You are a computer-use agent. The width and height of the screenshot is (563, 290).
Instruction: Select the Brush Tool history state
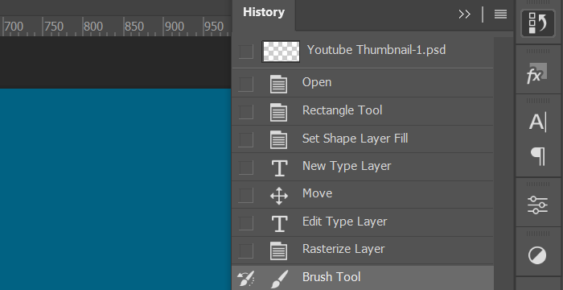(x=363, y=278)
